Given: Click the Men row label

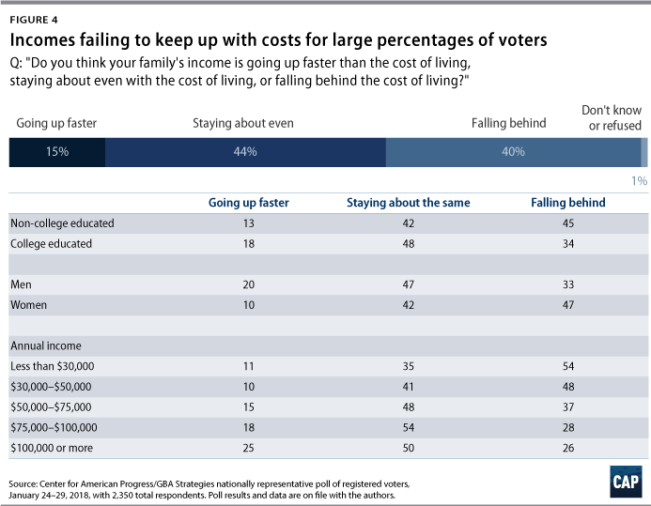Looking at the screenshot, I should tap(21, 284).
